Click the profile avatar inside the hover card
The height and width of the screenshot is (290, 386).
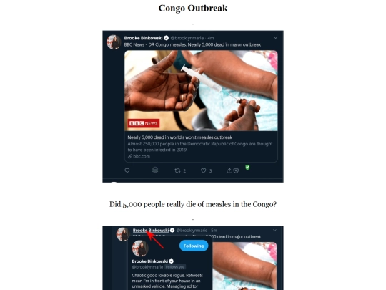coord(140,248)
